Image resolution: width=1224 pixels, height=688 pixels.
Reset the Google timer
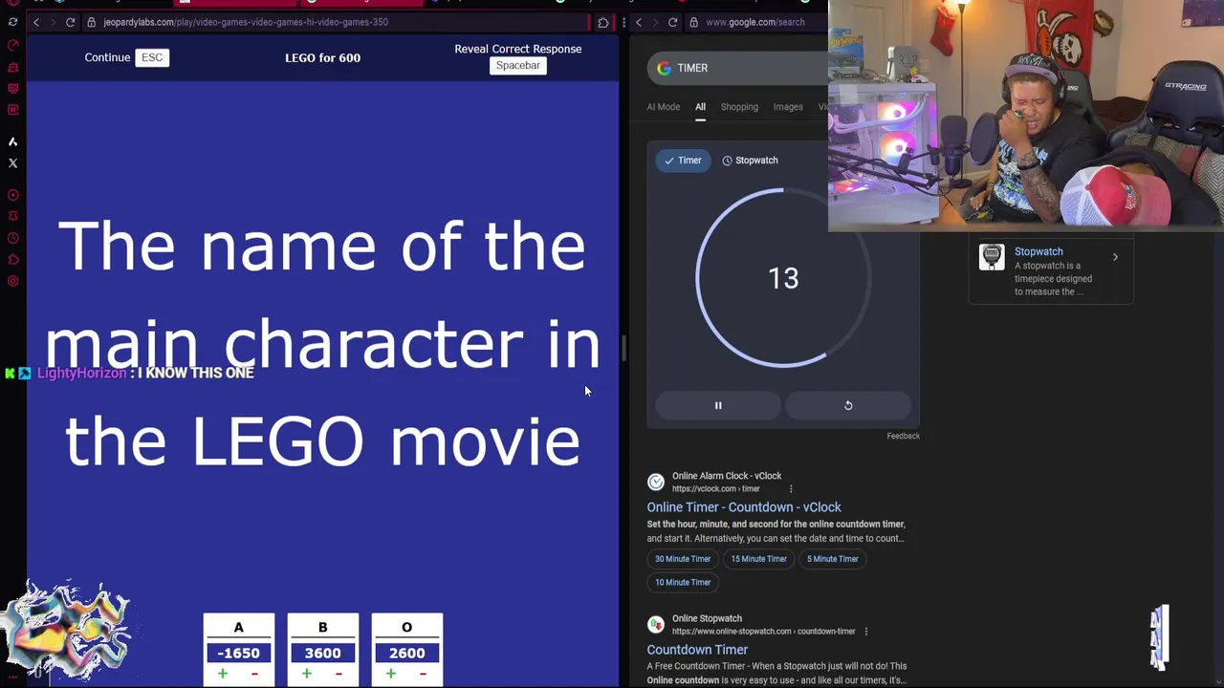pyautogui.click(x=848, y=405)
